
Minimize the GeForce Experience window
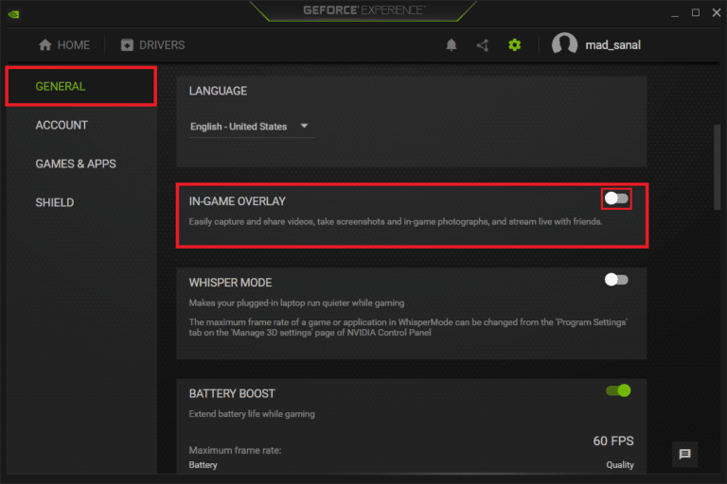coord(675,14)
